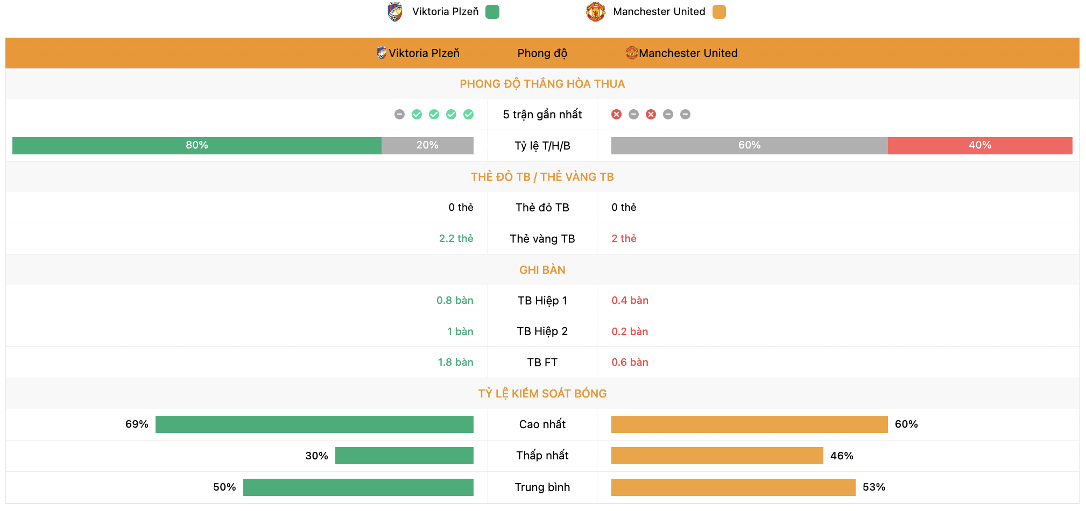Click '5 trận gần nhất' label
1086x511 pixels.
tap(542, 114)
